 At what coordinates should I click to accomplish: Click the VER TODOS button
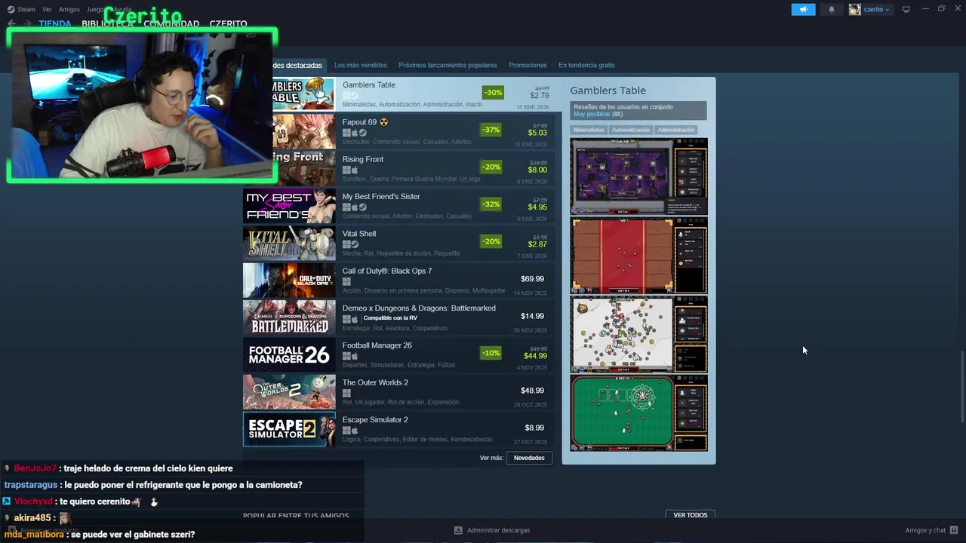(x=691, y=515)
